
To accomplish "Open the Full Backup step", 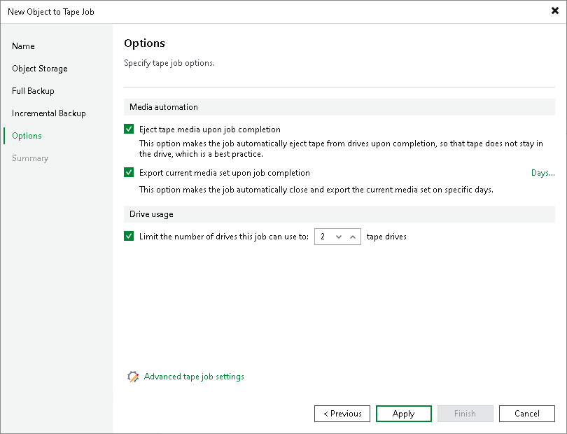I will coord(33,91).
